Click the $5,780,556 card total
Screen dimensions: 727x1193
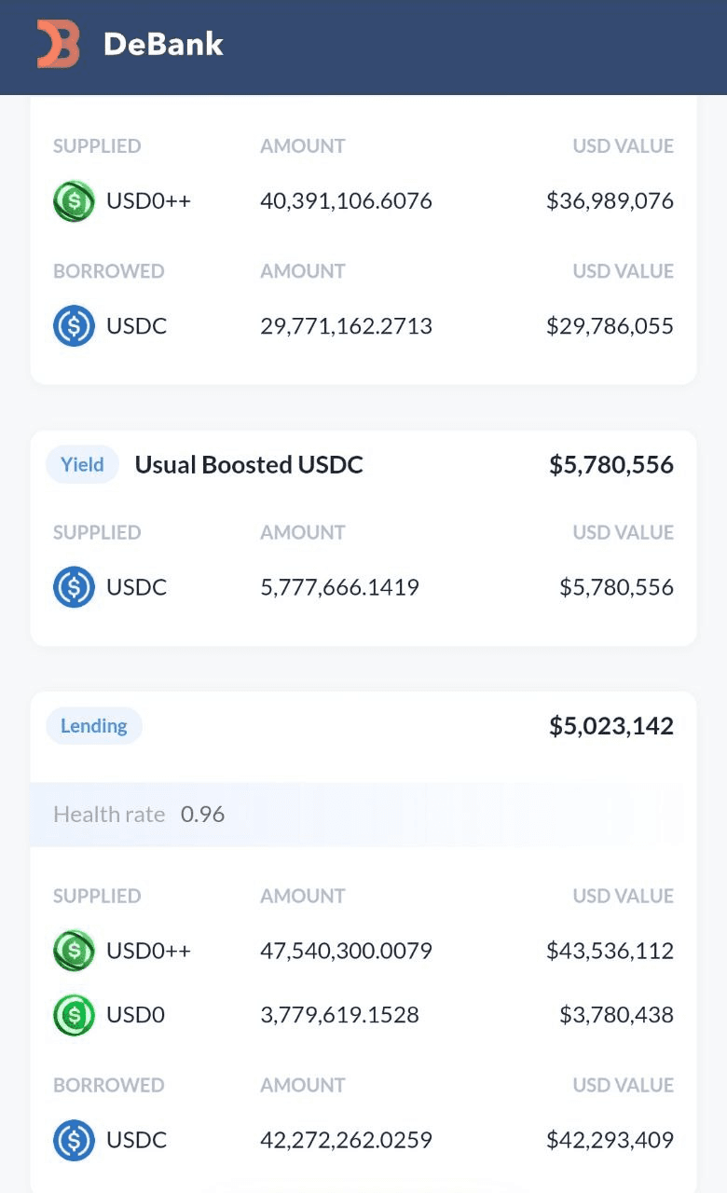tap(611, 464)
